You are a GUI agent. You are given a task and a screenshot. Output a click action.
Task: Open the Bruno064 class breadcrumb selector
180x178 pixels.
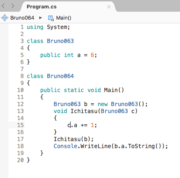pyautogui.click(x=22, y=18)
